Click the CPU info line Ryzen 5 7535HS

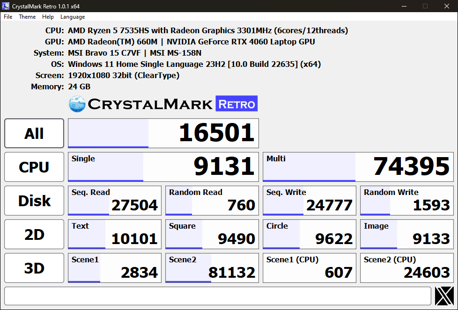click(208, 30)
